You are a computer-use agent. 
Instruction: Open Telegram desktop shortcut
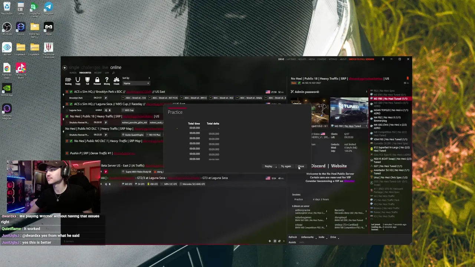click(49, 9)
